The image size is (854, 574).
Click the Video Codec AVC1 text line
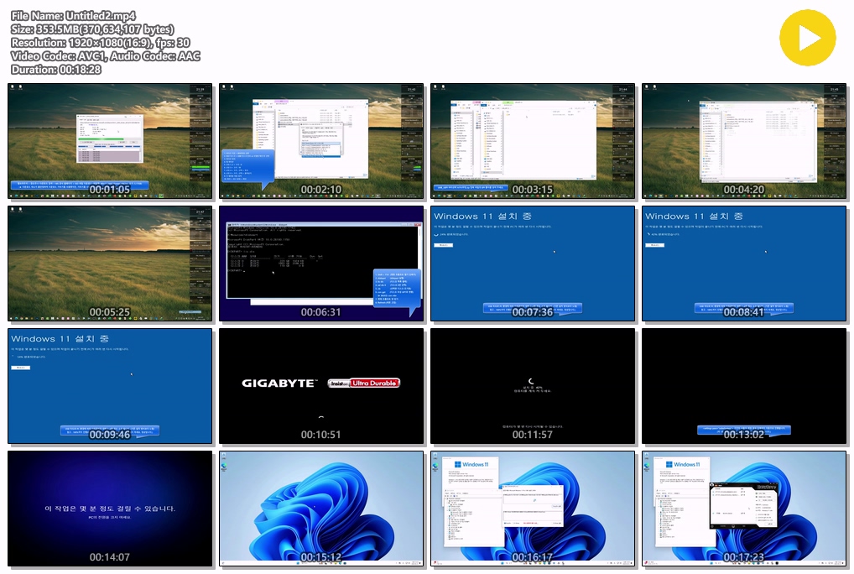click(x=106, y=56)
